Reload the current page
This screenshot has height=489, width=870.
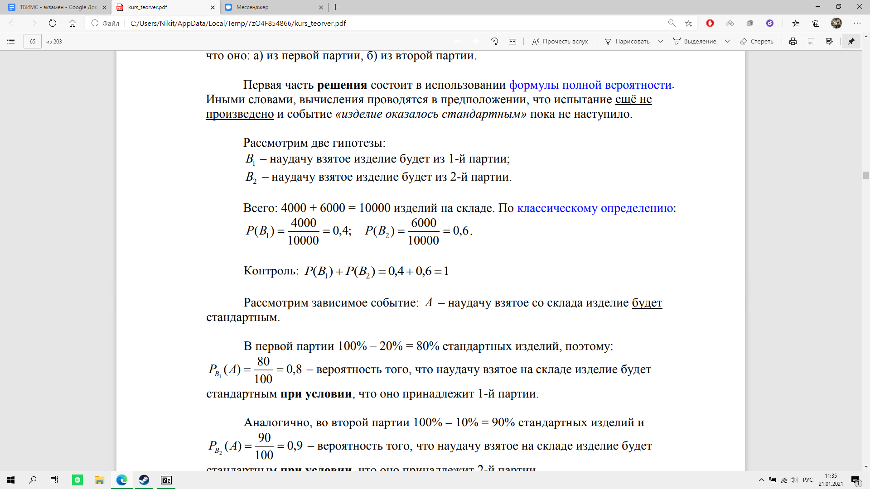pyautogui.click(x=53, y=23)
